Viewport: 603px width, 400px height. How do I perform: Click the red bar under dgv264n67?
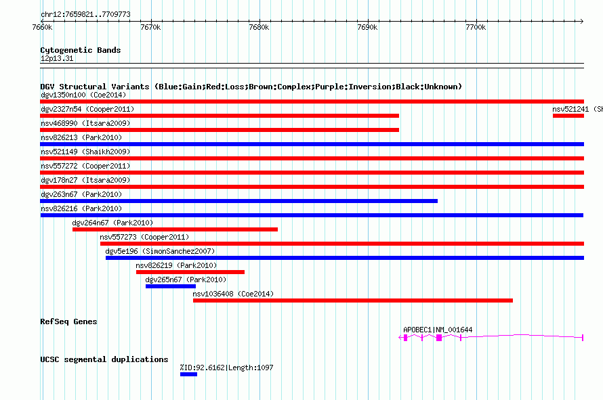tap(175, 229)
